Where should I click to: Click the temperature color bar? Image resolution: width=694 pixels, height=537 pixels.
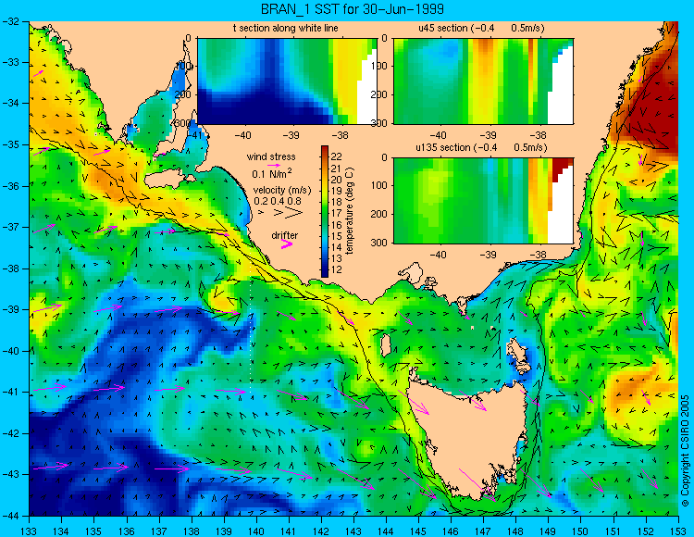coord(325,211)
